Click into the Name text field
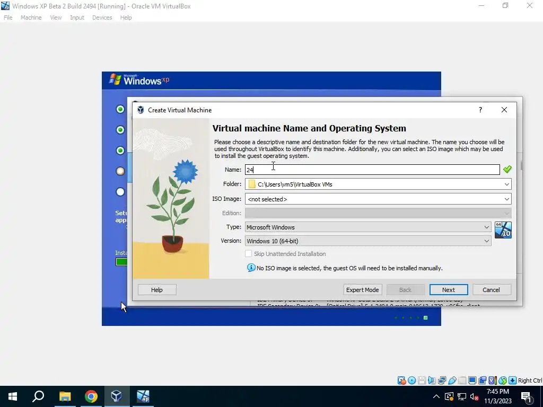543x407 pixels. point(372,170)
